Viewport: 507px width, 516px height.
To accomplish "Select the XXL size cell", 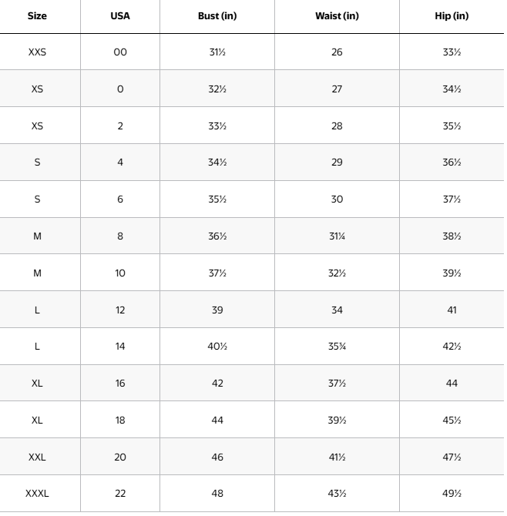I will [37, 457].
